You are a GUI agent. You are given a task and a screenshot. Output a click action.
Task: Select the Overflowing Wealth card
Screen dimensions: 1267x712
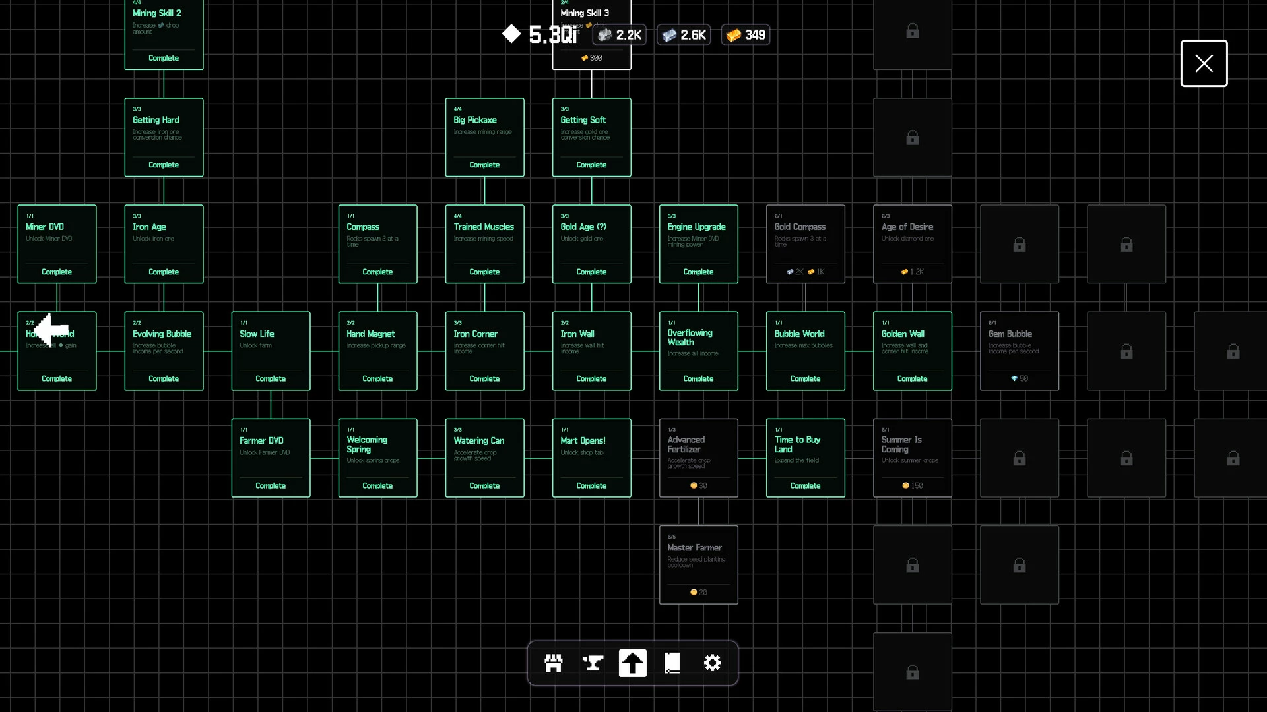(698, 351)
